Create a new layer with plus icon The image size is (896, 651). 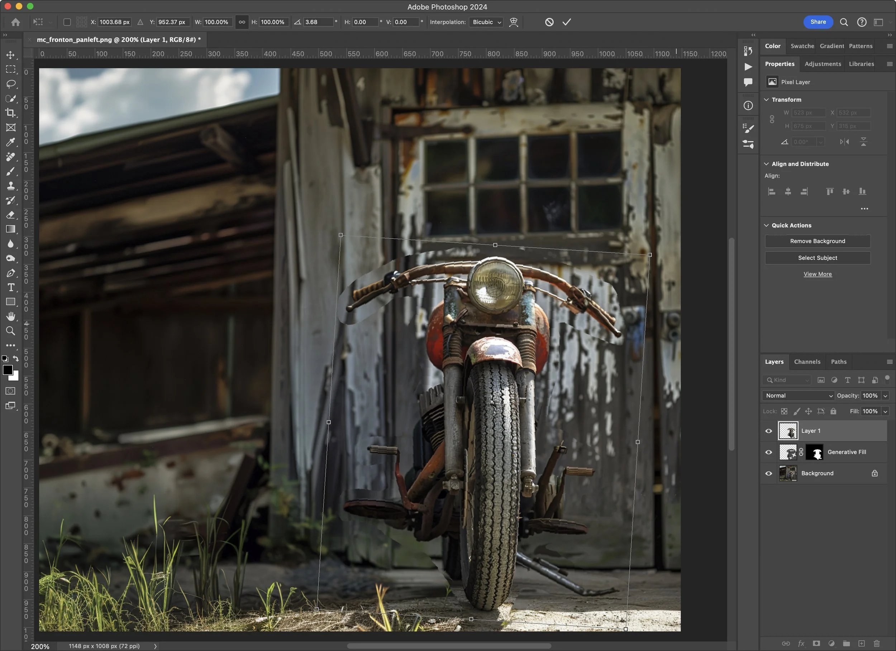coord(862,643)
